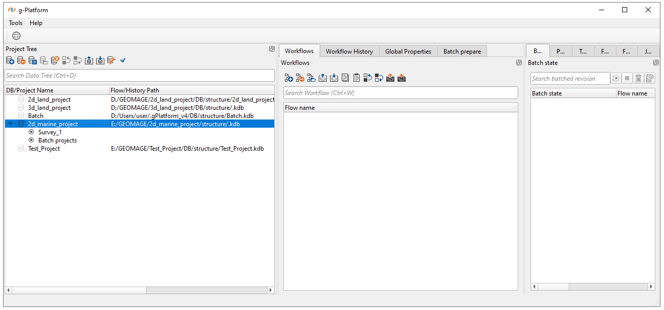This screenshot has height=310, width=664.
Task: Click the Search Workflow input field
Action: point(401,93)
